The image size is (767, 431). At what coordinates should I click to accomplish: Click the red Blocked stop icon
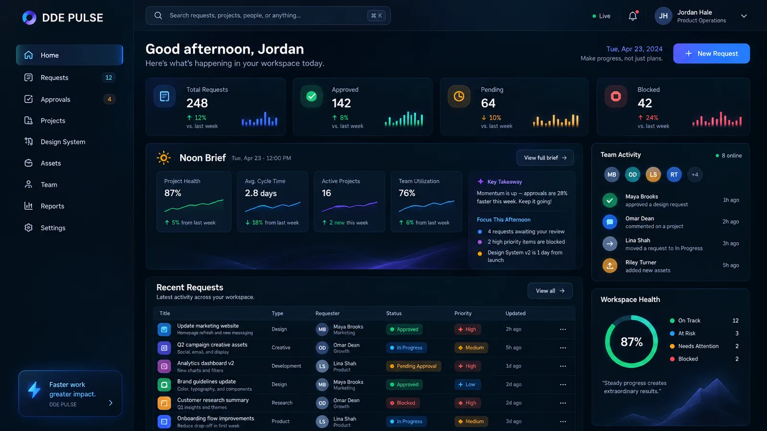(x=616, y=96)
